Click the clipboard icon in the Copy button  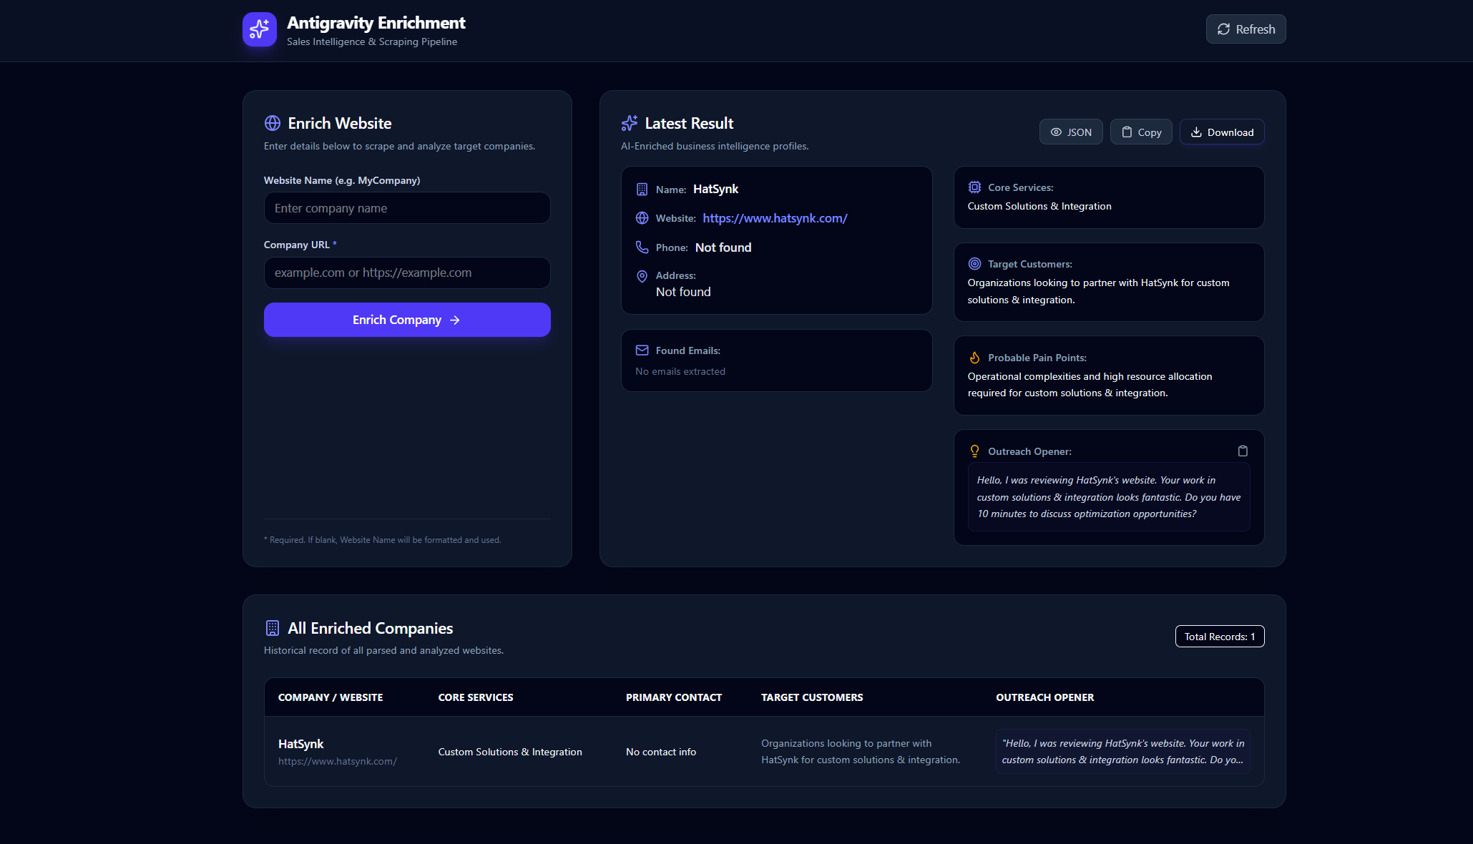[x=1127, y=132]
